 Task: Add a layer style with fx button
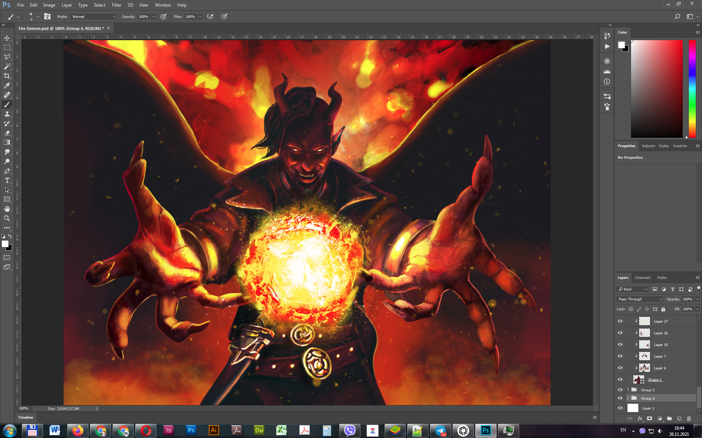[640, 419]
